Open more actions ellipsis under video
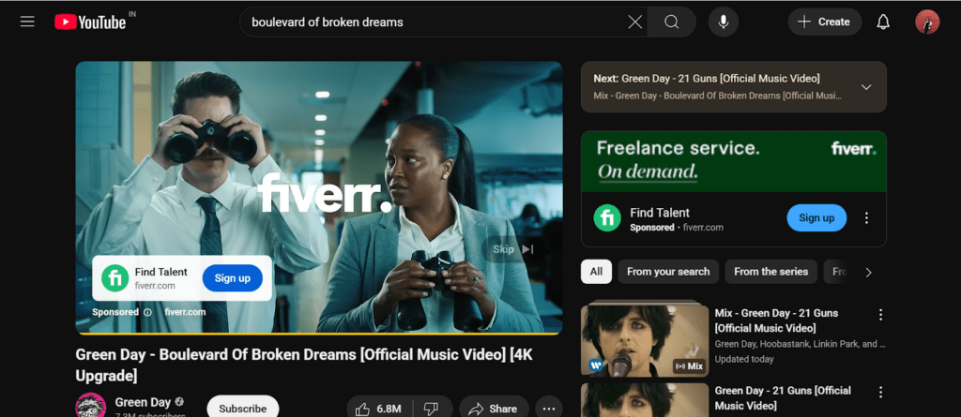Image resolution: width=961 pixels, height=417 pixels. point(549,409)
